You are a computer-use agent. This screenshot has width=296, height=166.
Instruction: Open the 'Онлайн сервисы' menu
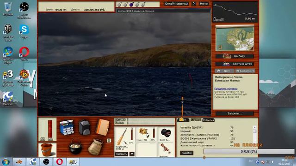176,4
